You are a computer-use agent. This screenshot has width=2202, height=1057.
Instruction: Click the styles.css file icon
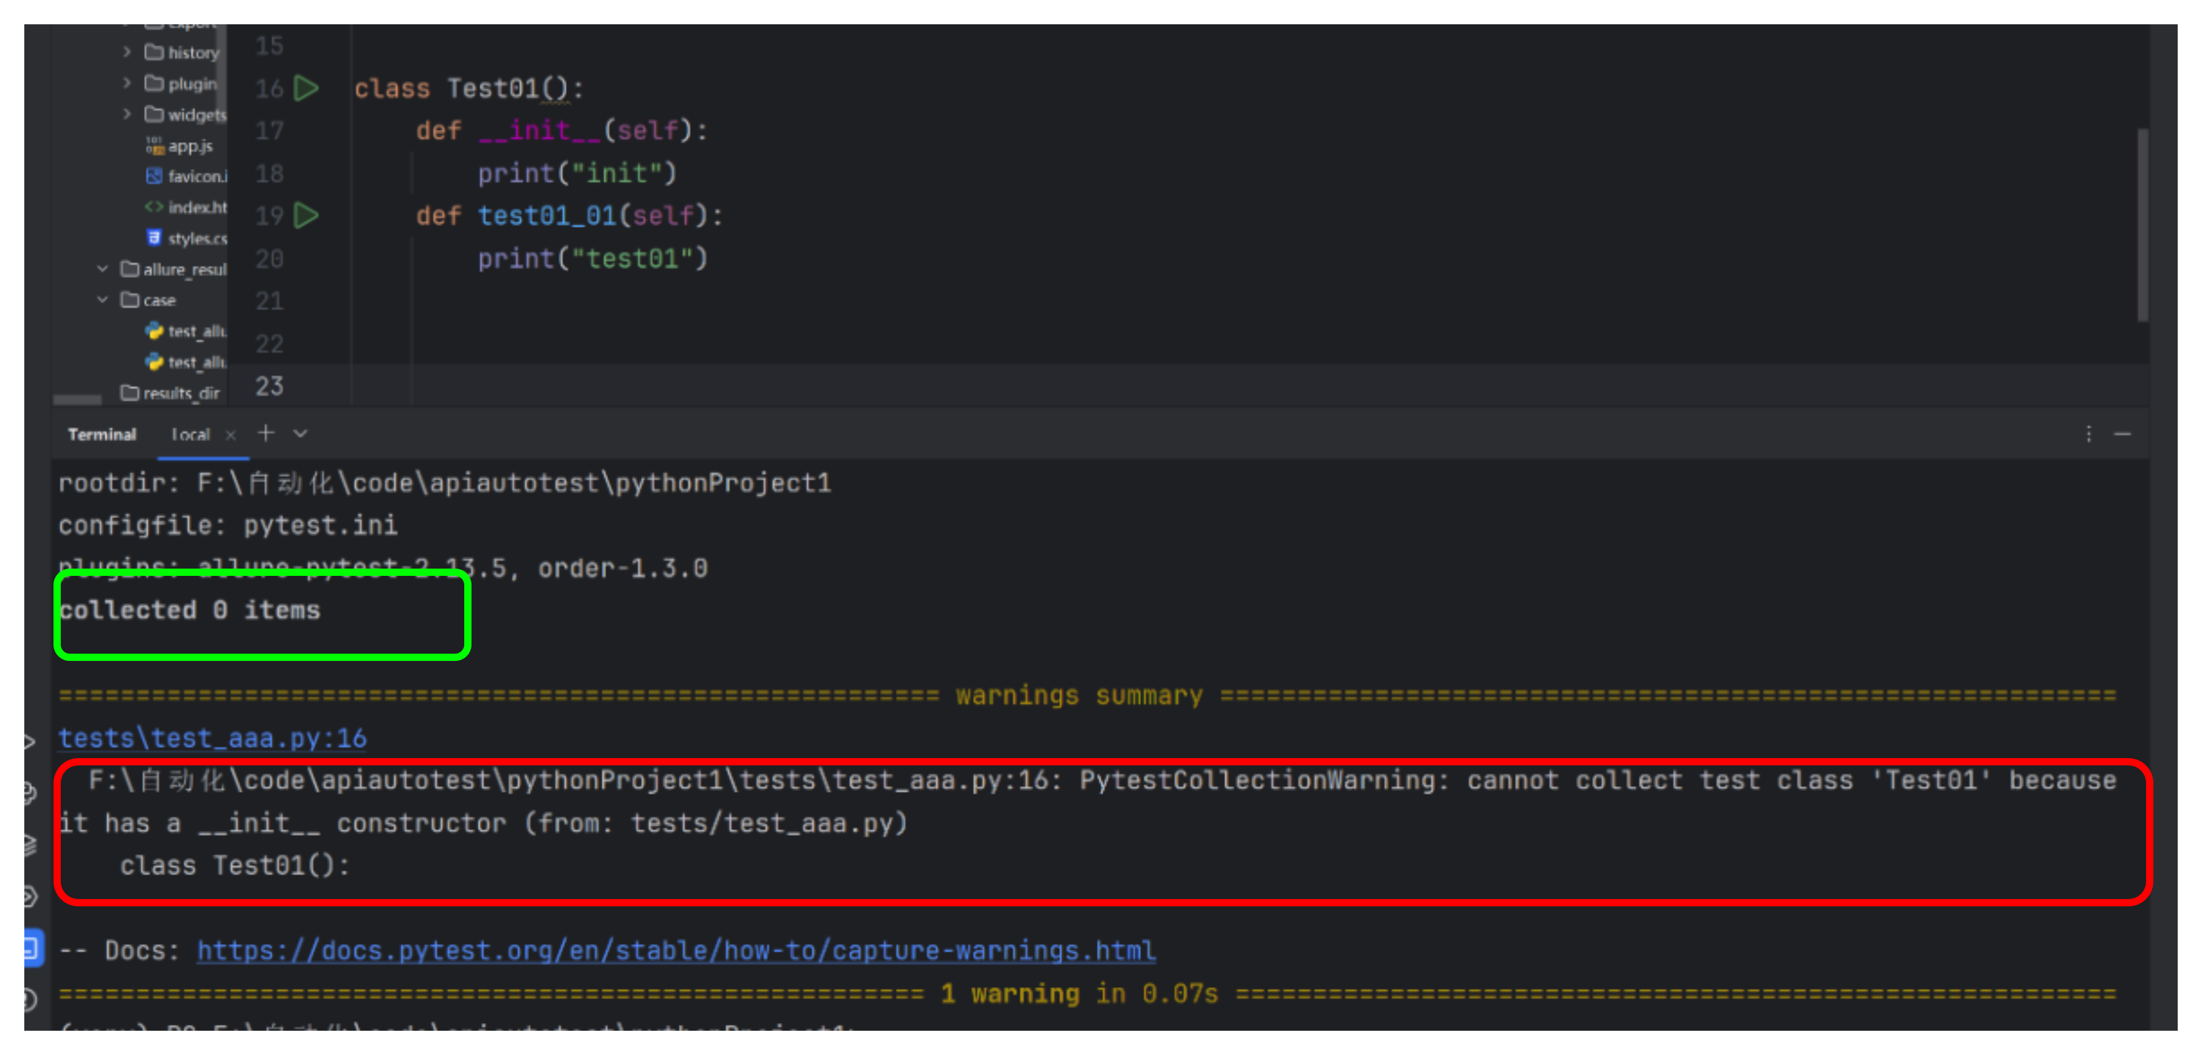[154, 238]
